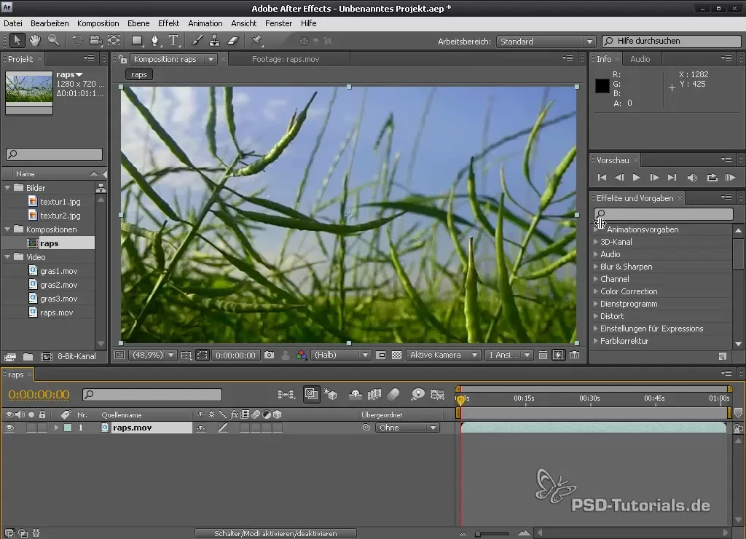Expand the Color Correction effects category
746x539 pixels.
(x=596, y=291)
